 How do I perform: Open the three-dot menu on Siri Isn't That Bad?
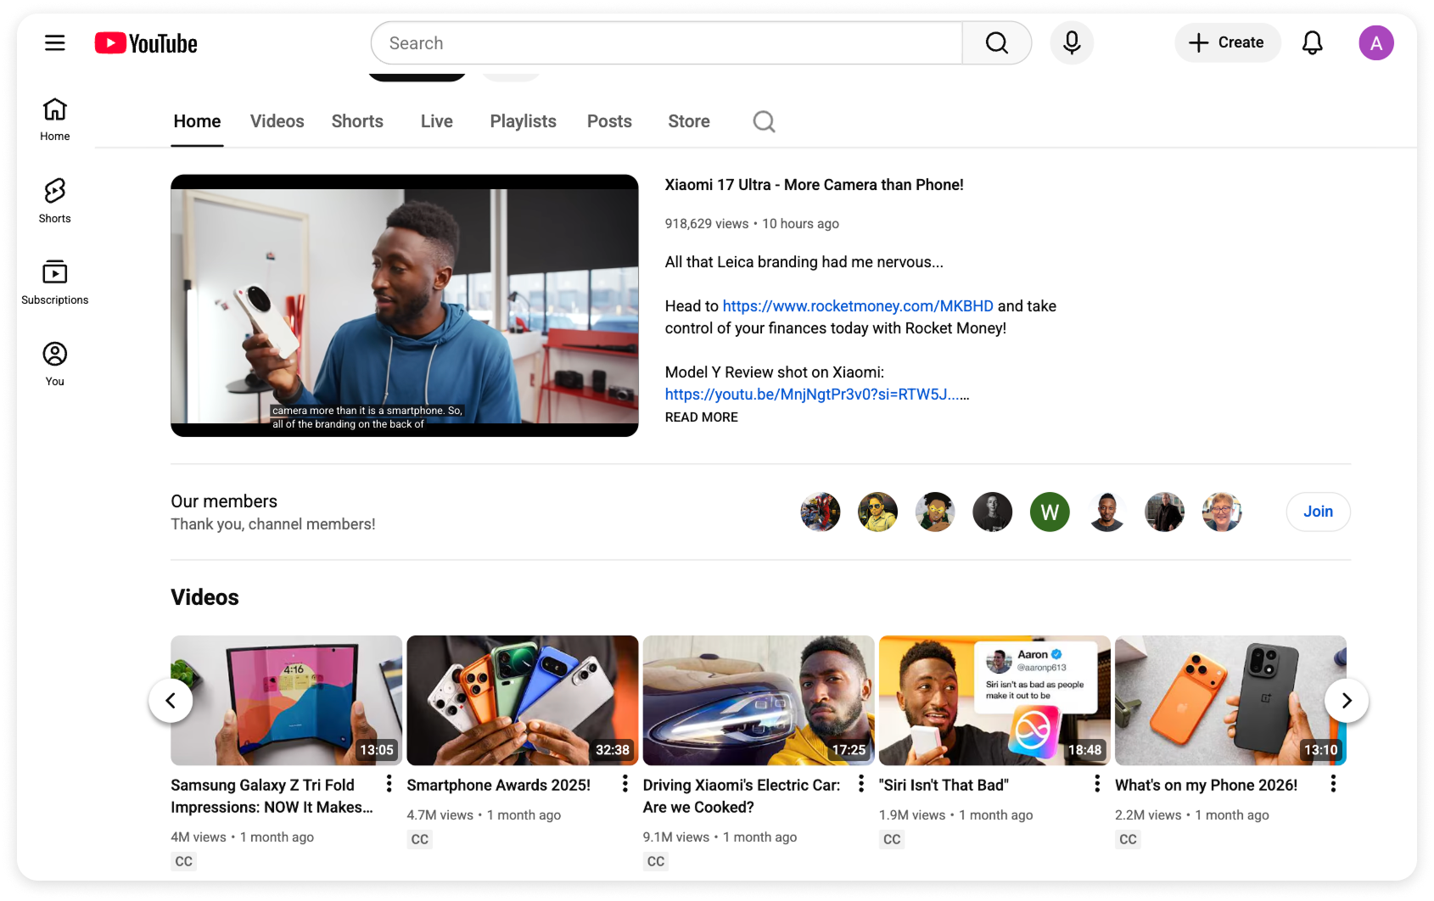coord(1096,784)
